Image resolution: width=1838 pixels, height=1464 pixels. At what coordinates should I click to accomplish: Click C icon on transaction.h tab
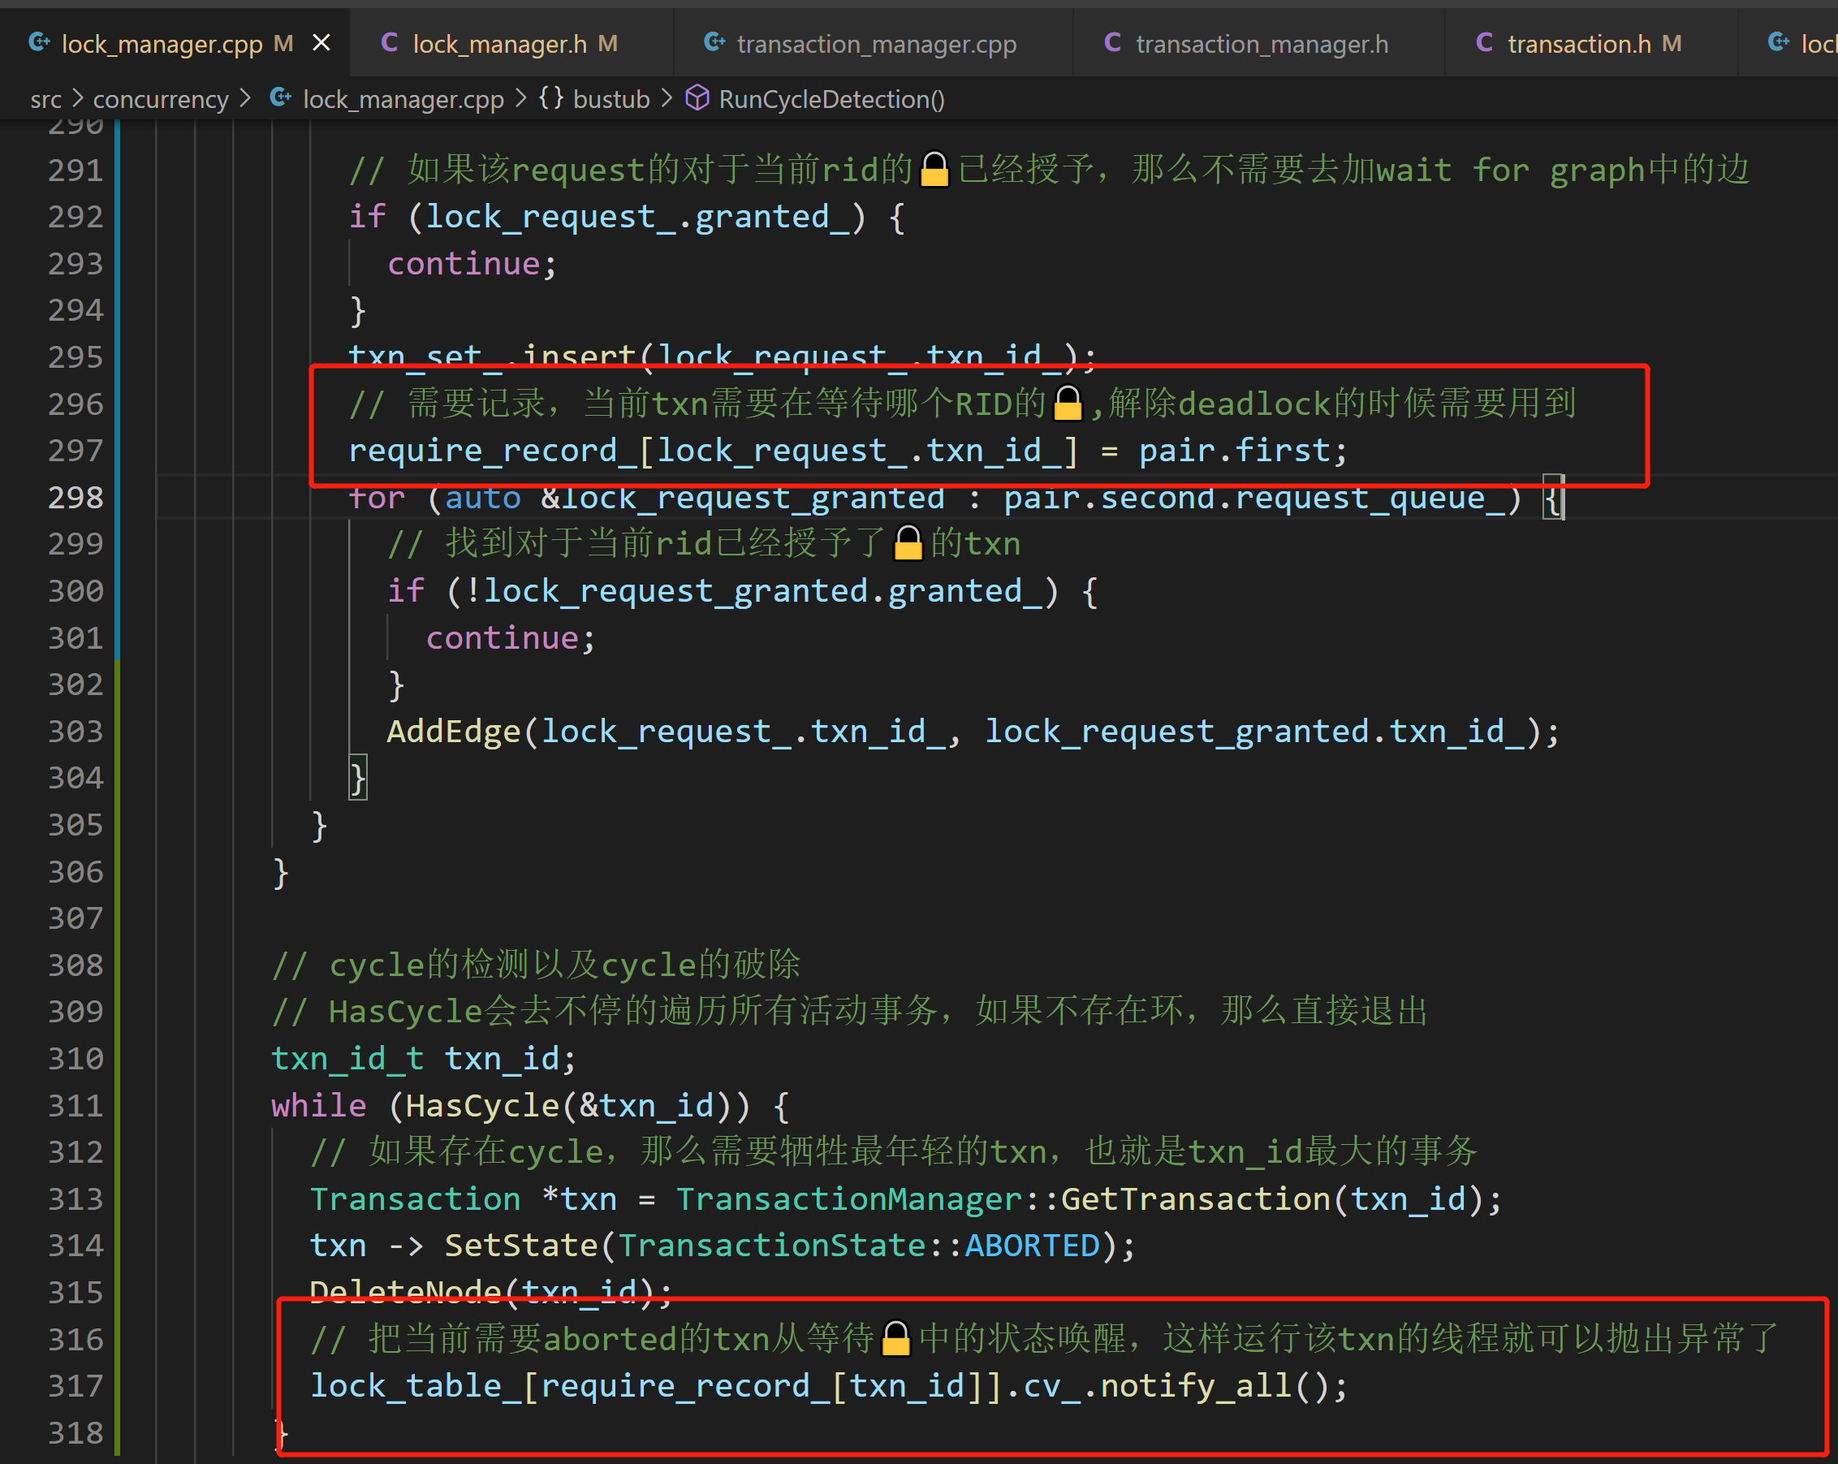pos(1484,43)
